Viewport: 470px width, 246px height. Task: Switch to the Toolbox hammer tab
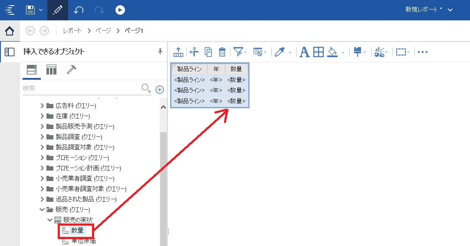coord(71,70)
